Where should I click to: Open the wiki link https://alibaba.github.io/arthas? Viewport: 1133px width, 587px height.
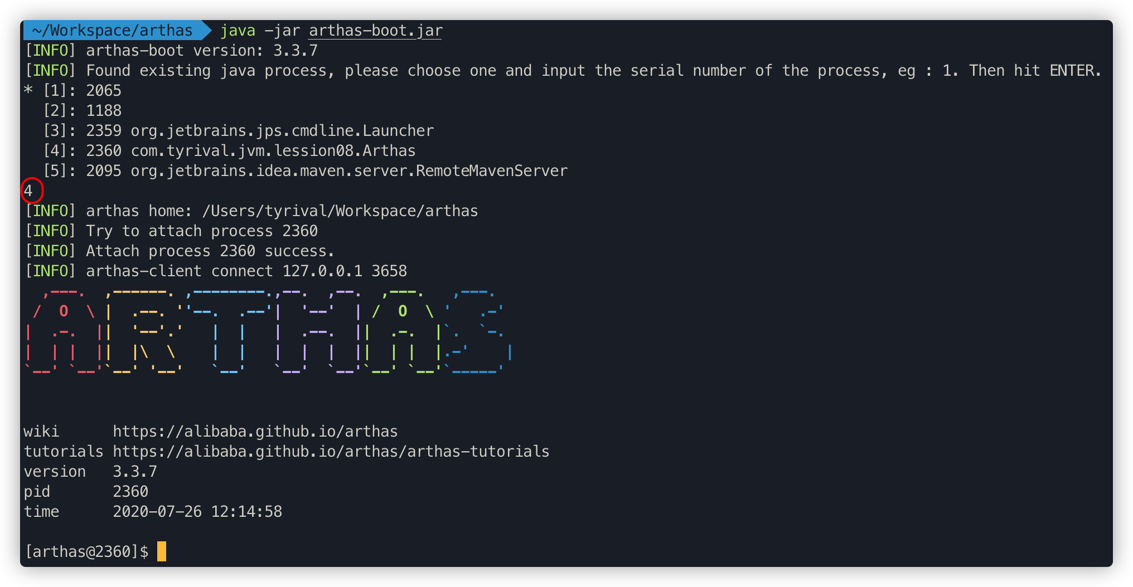tap(255, 432)
